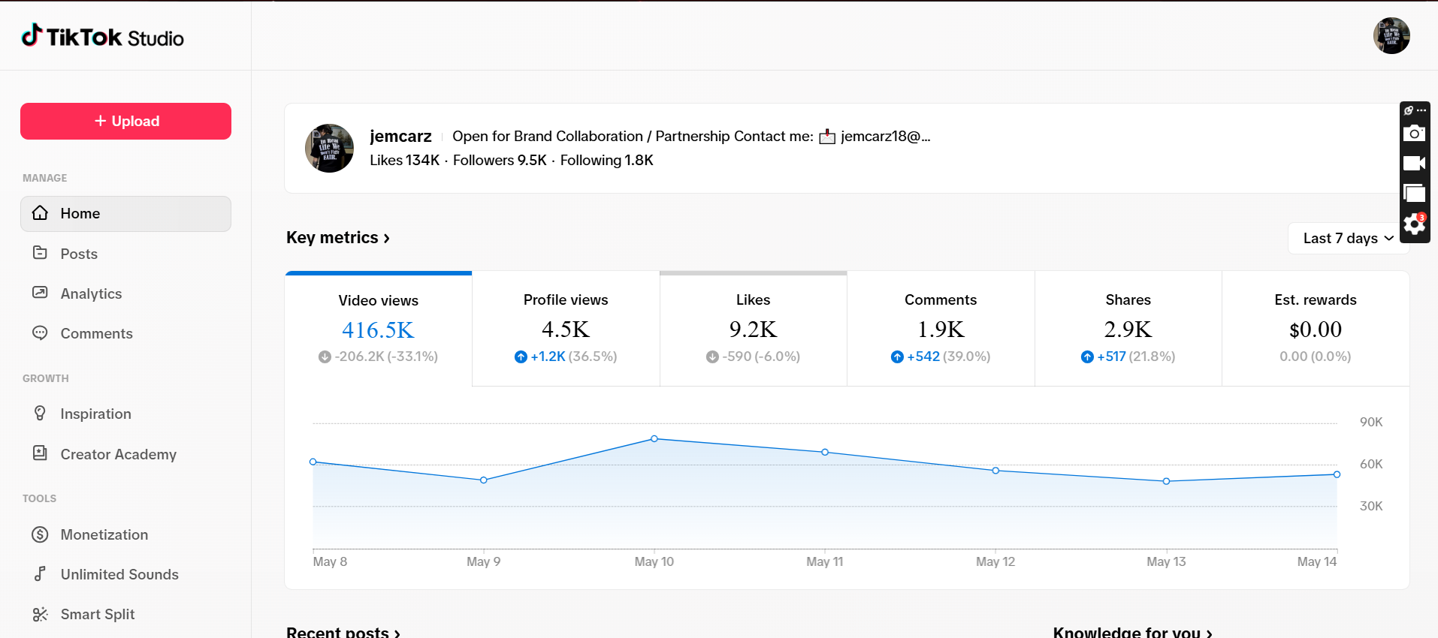The width and height of the screenshot is (1438, 638).
Task: Click the screenshot camera icon in overlay toolbar
Action: (x=1414, y=134)
